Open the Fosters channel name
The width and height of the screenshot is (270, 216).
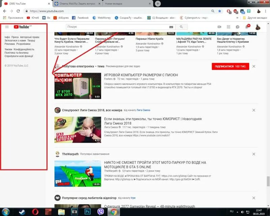click(108, 79)
